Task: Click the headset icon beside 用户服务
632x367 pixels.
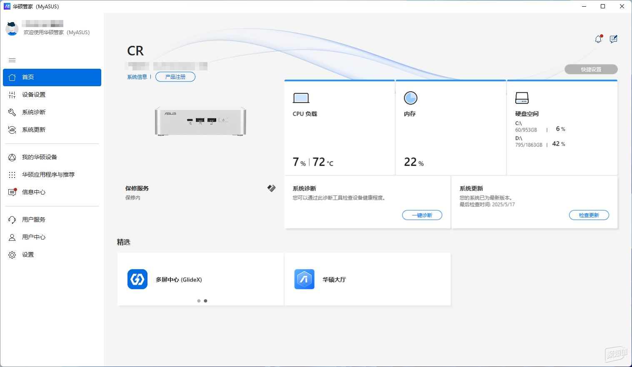Action: [12, 220]
